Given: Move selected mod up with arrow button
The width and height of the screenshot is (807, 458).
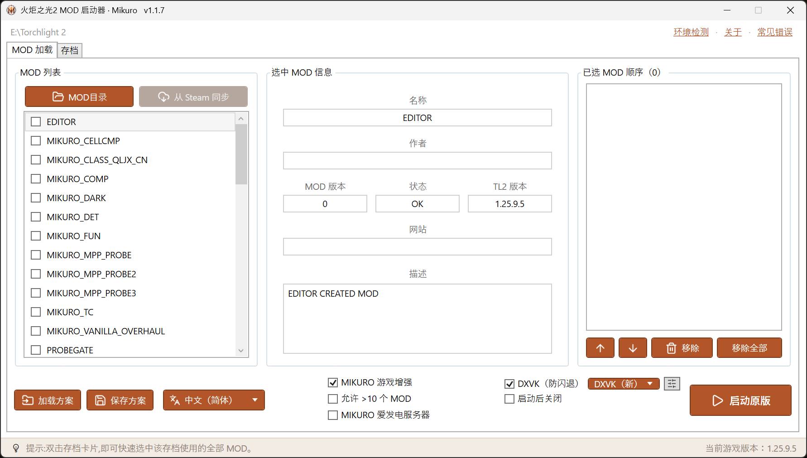Looking at the screenshot, I should [x=600, y=348].
